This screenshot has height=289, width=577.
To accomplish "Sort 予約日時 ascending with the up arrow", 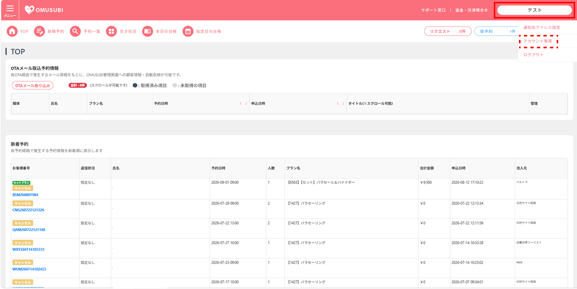I will (241, 104).
